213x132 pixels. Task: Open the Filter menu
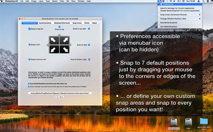coord(62,1)
